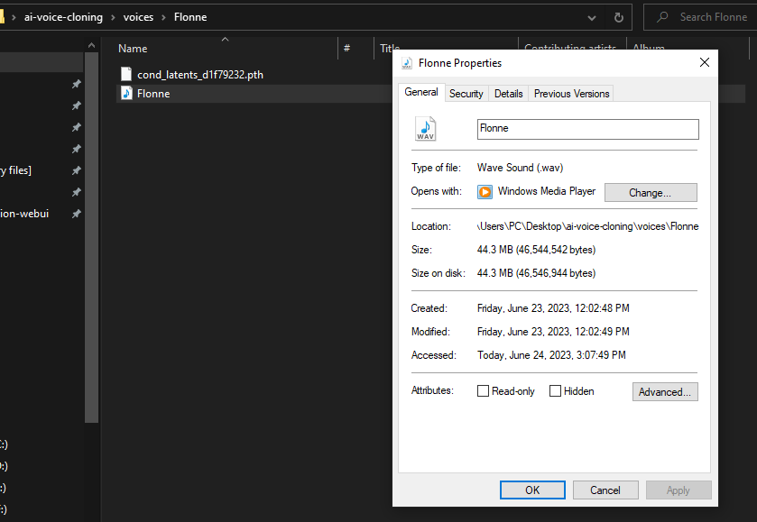The width and height of the screenshot is (757, 522).
Task: Open the address bar history dropdown
Action: 591,18
